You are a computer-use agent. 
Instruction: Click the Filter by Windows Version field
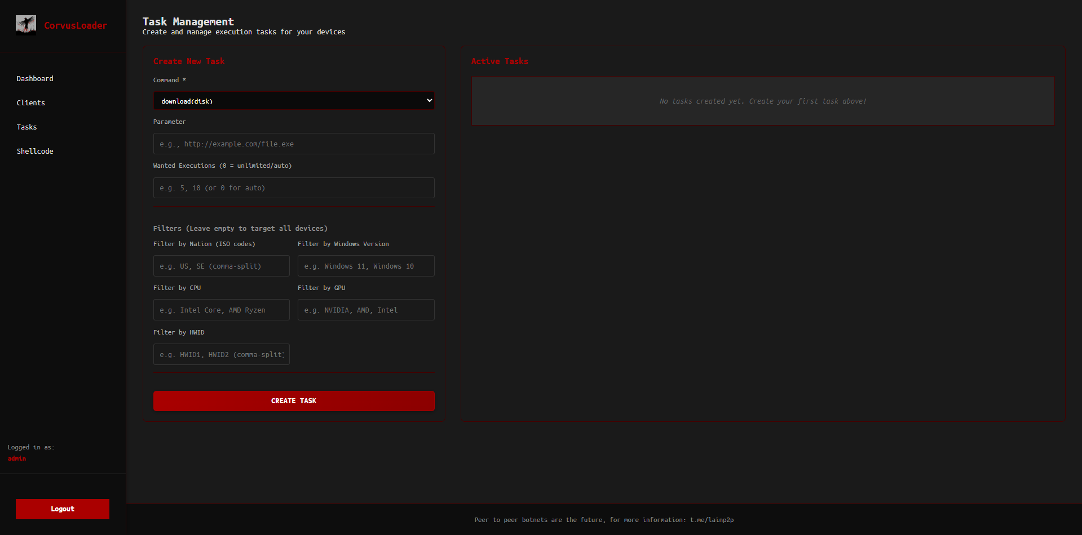tap(366, 266)
